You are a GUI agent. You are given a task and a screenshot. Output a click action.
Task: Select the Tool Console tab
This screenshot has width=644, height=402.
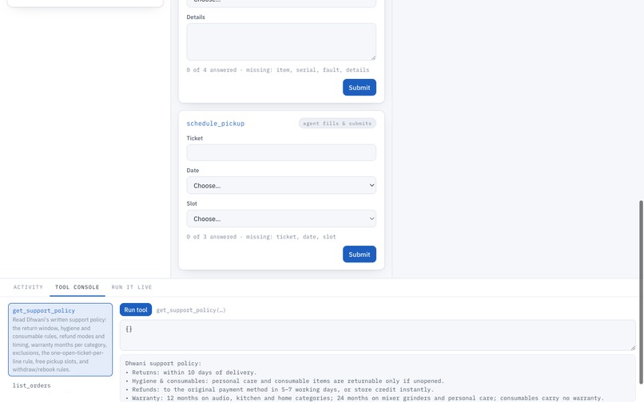pyautogui.click(x=78, y=287)
